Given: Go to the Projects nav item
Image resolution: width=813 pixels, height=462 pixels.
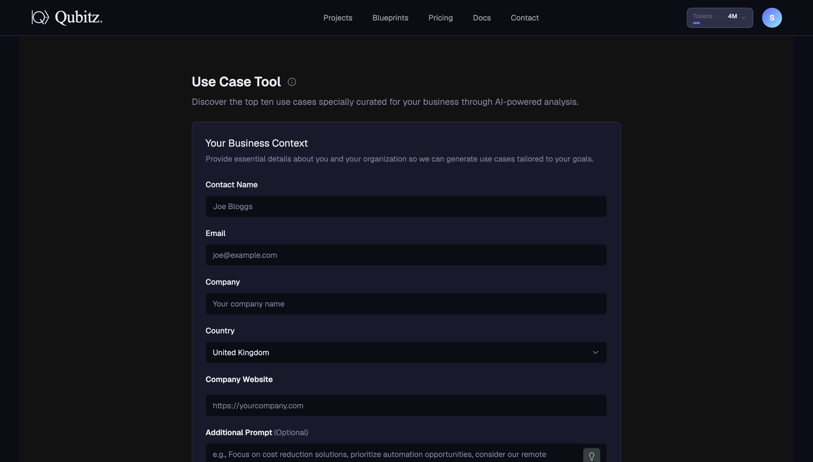Looking at the screenshot, I should click(337, 18).
